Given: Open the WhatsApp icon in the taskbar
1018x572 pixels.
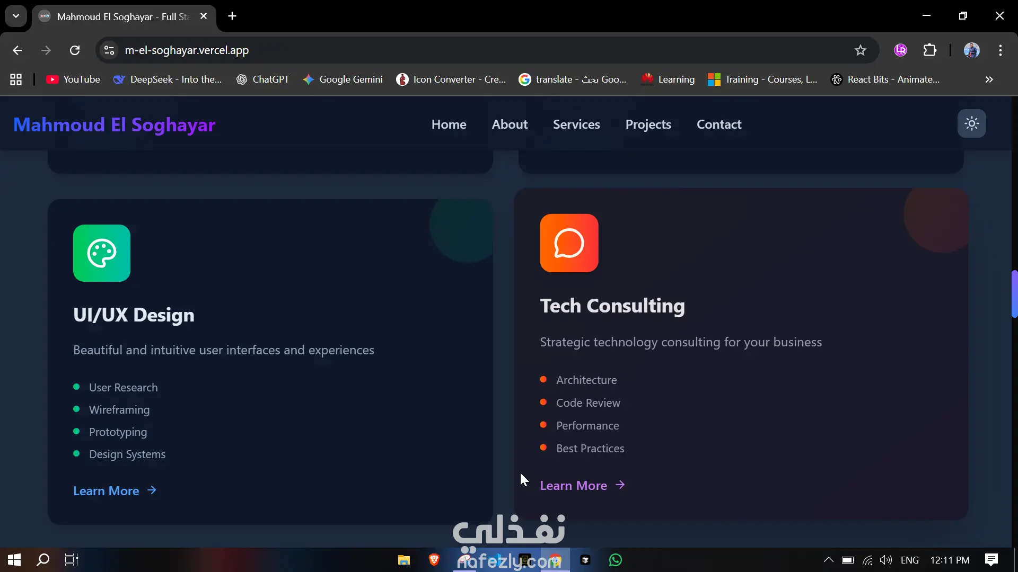Looking at the screenshot, I should [x=615, y=560].
